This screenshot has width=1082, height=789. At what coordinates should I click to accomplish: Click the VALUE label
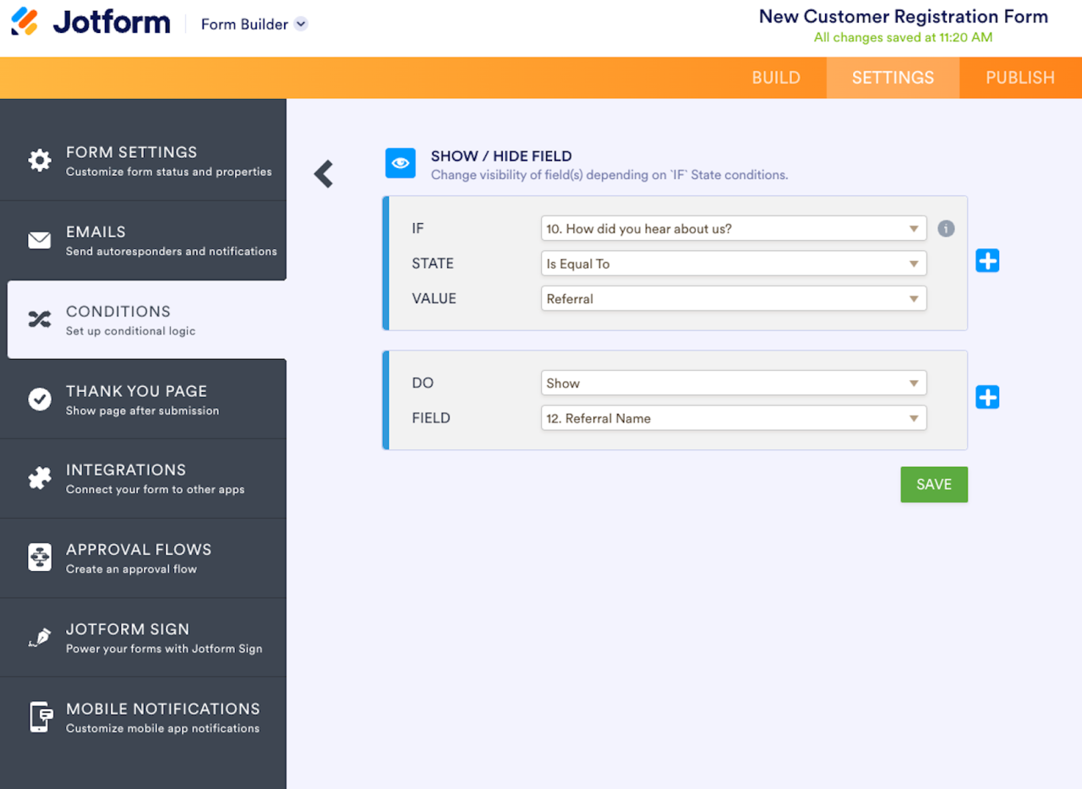(x=434, y=298)
